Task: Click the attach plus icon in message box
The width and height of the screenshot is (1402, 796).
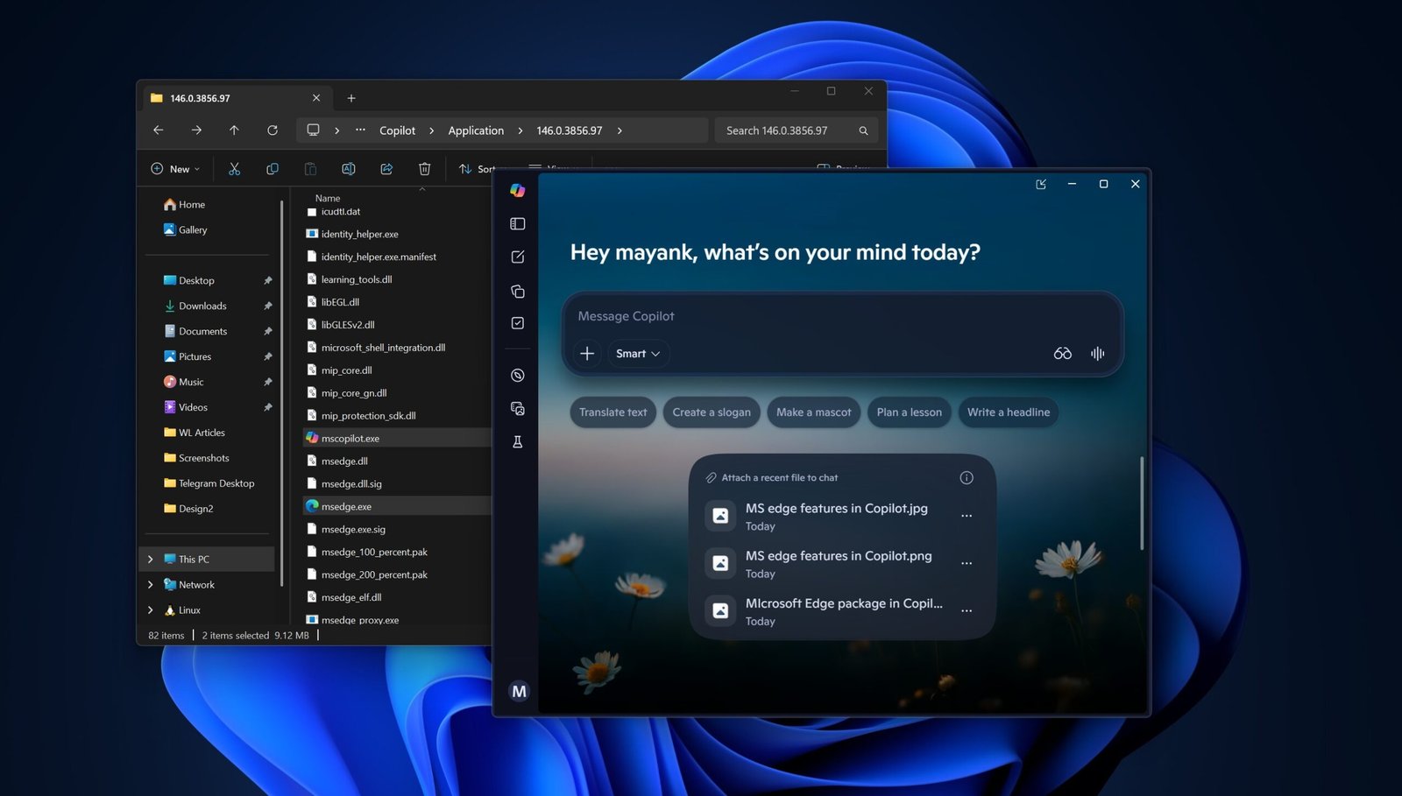Action: point(587,353)
